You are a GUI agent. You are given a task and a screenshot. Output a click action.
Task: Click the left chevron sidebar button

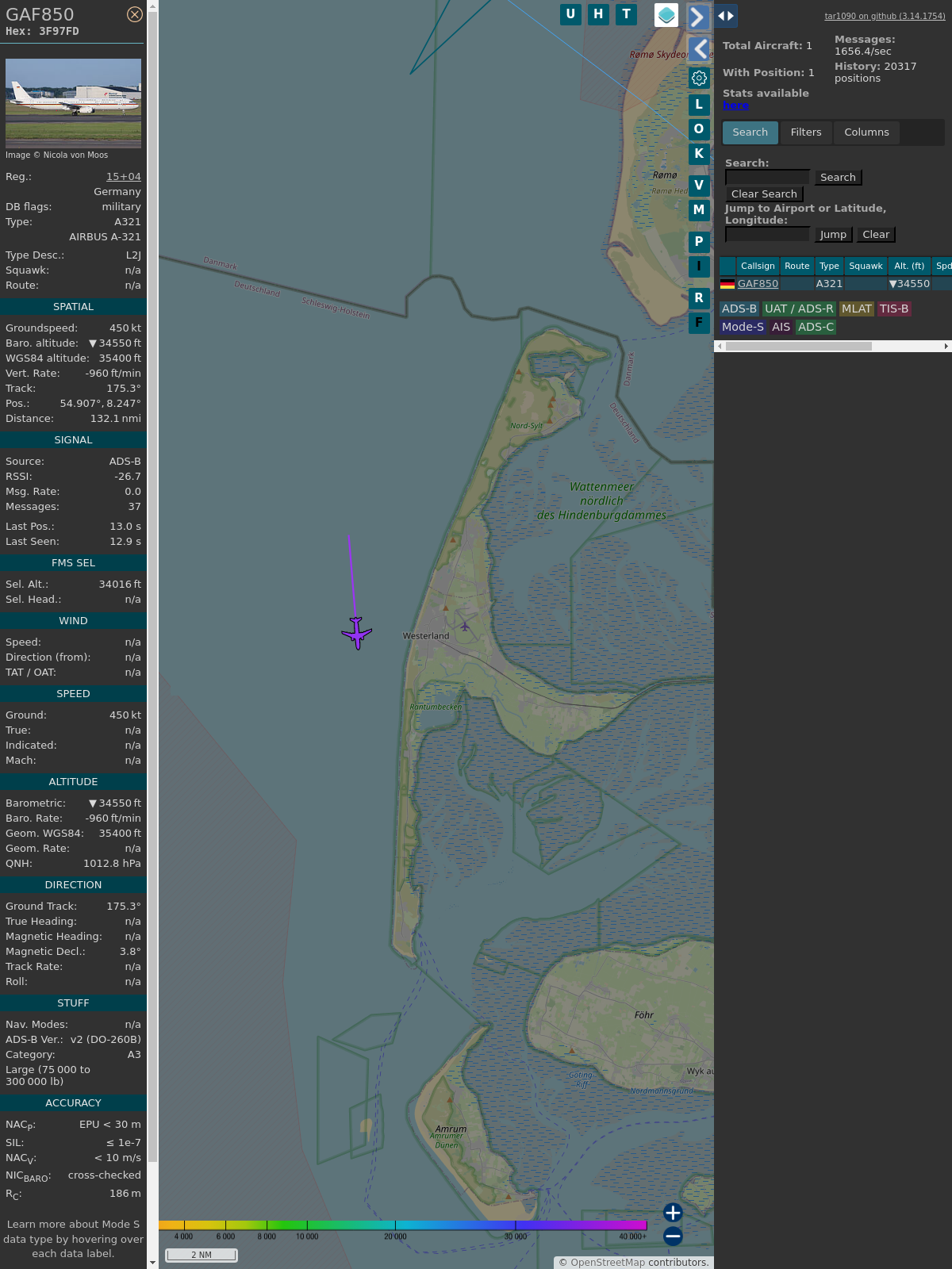[x=698, y=49]
